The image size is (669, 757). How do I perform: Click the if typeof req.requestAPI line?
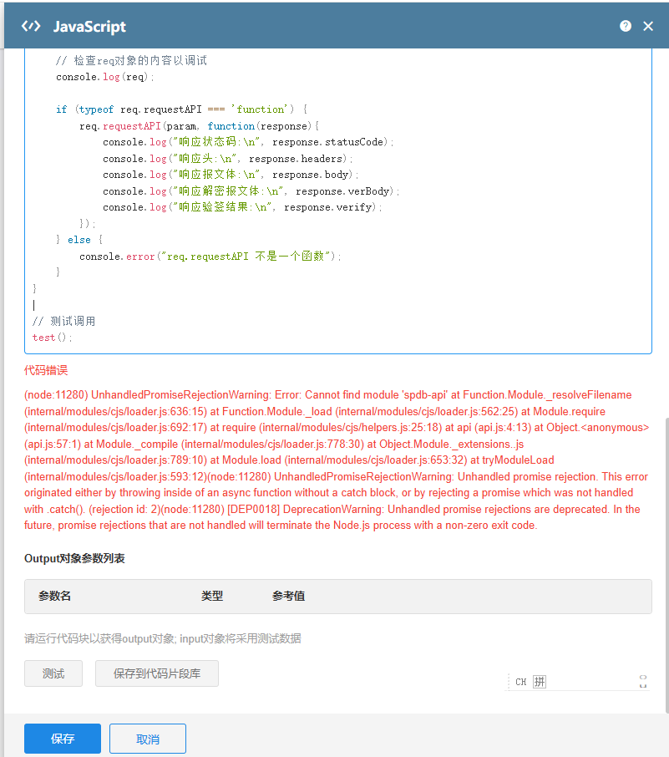tap(181, 109)
